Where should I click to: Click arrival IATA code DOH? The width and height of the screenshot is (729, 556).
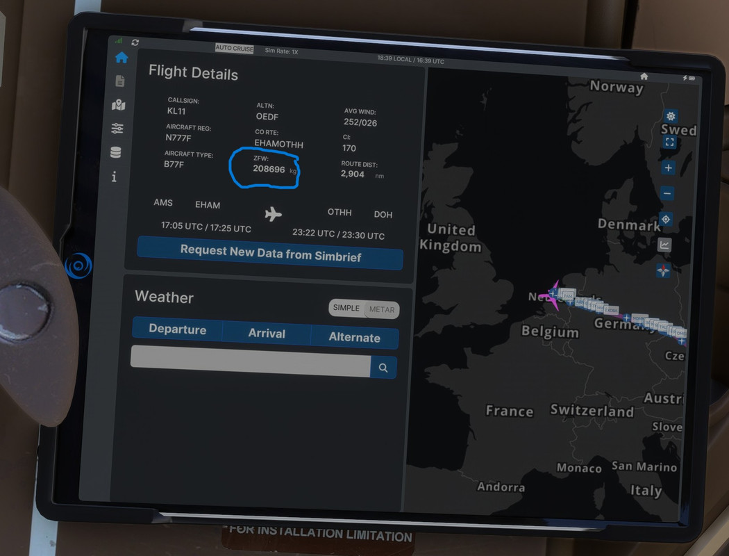[383, 215]
